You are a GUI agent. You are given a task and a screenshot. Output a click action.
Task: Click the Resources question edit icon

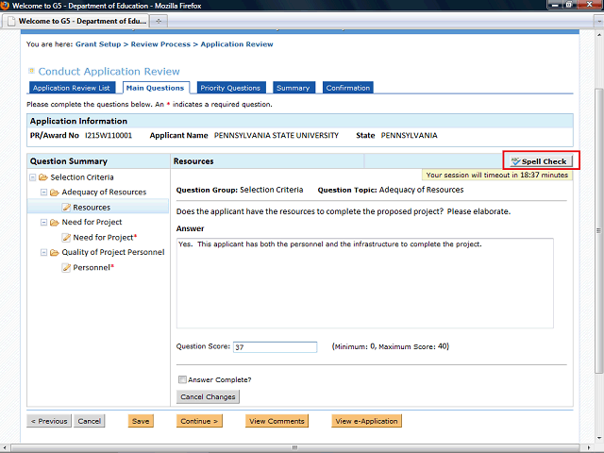[x=66, y=208]
